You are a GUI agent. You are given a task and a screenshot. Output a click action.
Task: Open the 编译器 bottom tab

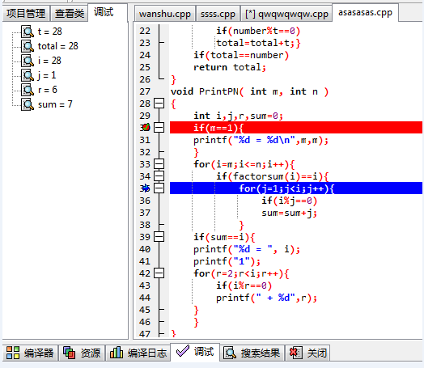click(x=30, y=353)
